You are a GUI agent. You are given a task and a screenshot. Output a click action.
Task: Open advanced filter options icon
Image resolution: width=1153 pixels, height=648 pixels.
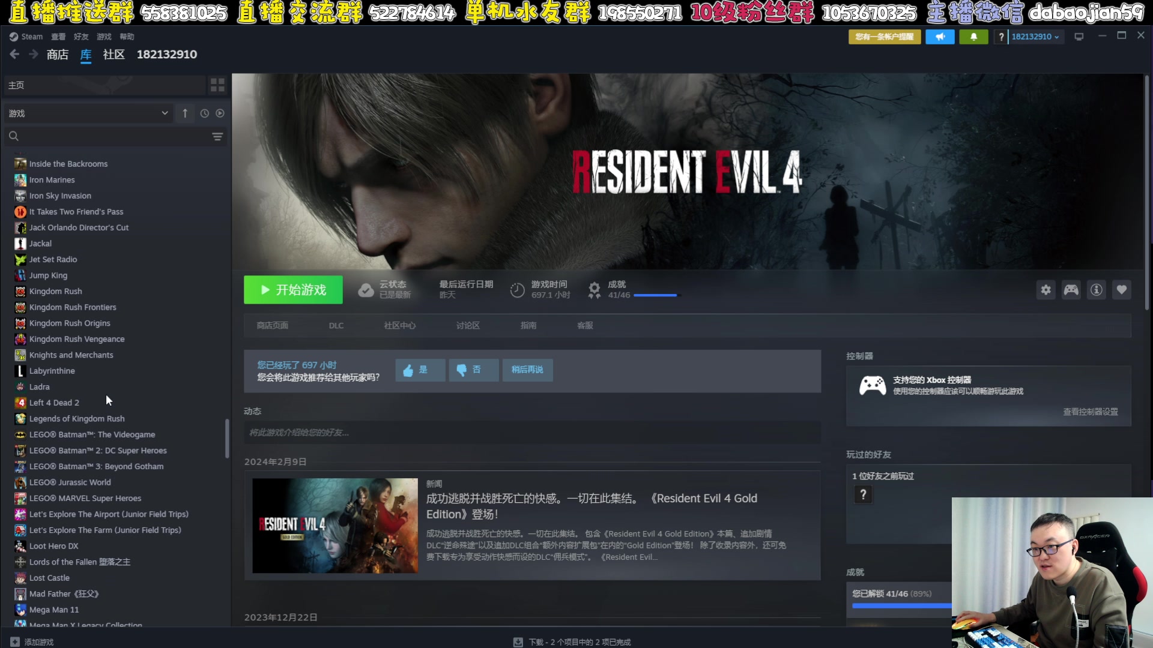click(217, 137)
